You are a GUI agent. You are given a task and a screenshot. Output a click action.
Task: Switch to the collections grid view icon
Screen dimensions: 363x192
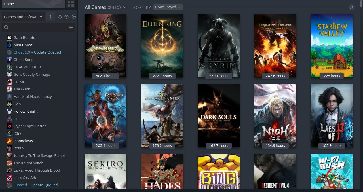click(71, 4)
